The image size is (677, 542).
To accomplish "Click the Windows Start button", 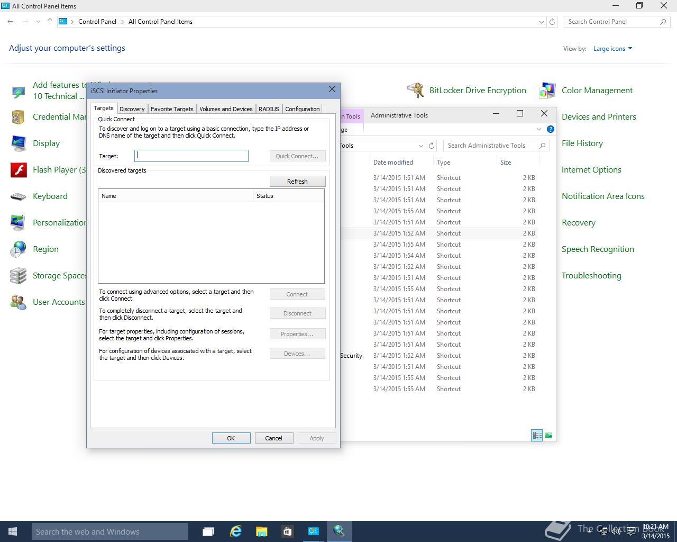I will [x=13, y=531].
